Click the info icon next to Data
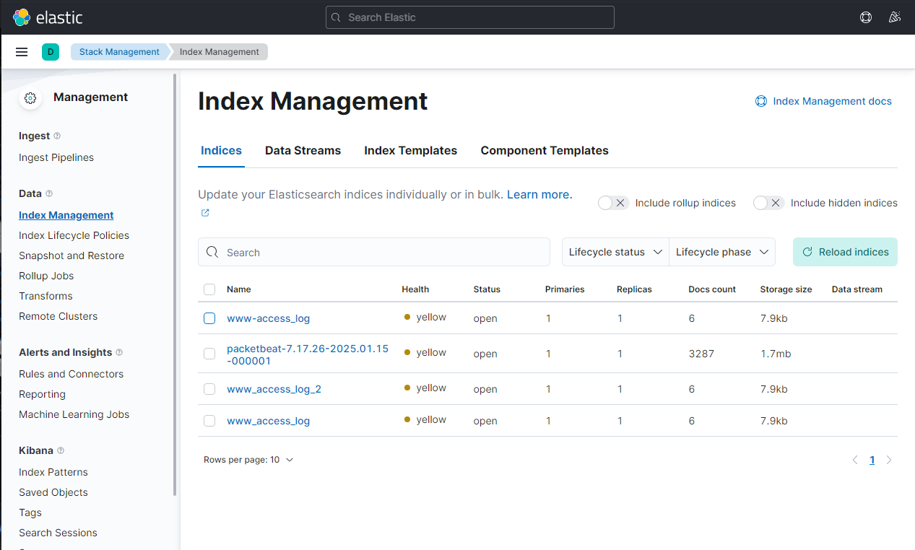 tap(49, 193)
